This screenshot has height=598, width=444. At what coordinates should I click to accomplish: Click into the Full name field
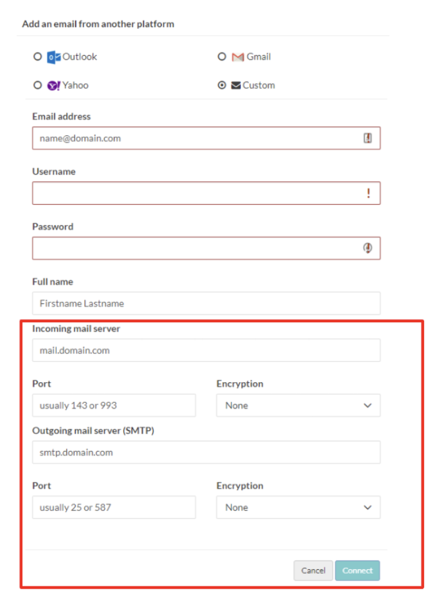[206, 303]
